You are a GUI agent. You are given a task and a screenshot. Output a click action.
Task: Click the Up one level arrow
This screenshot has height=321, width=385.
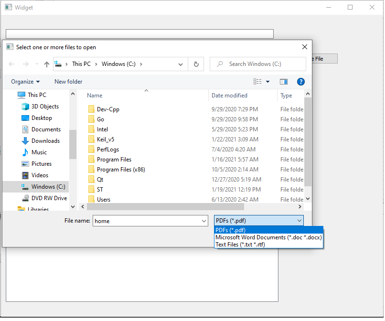pyautogui.click(x=46, y=64)
